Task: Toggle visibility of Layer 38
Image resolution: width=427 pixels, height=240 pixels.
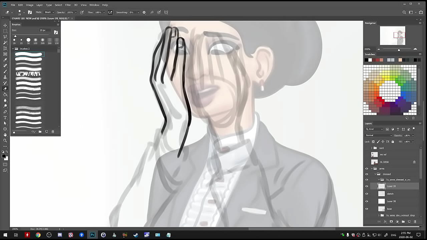Action: tap(367, 201)
